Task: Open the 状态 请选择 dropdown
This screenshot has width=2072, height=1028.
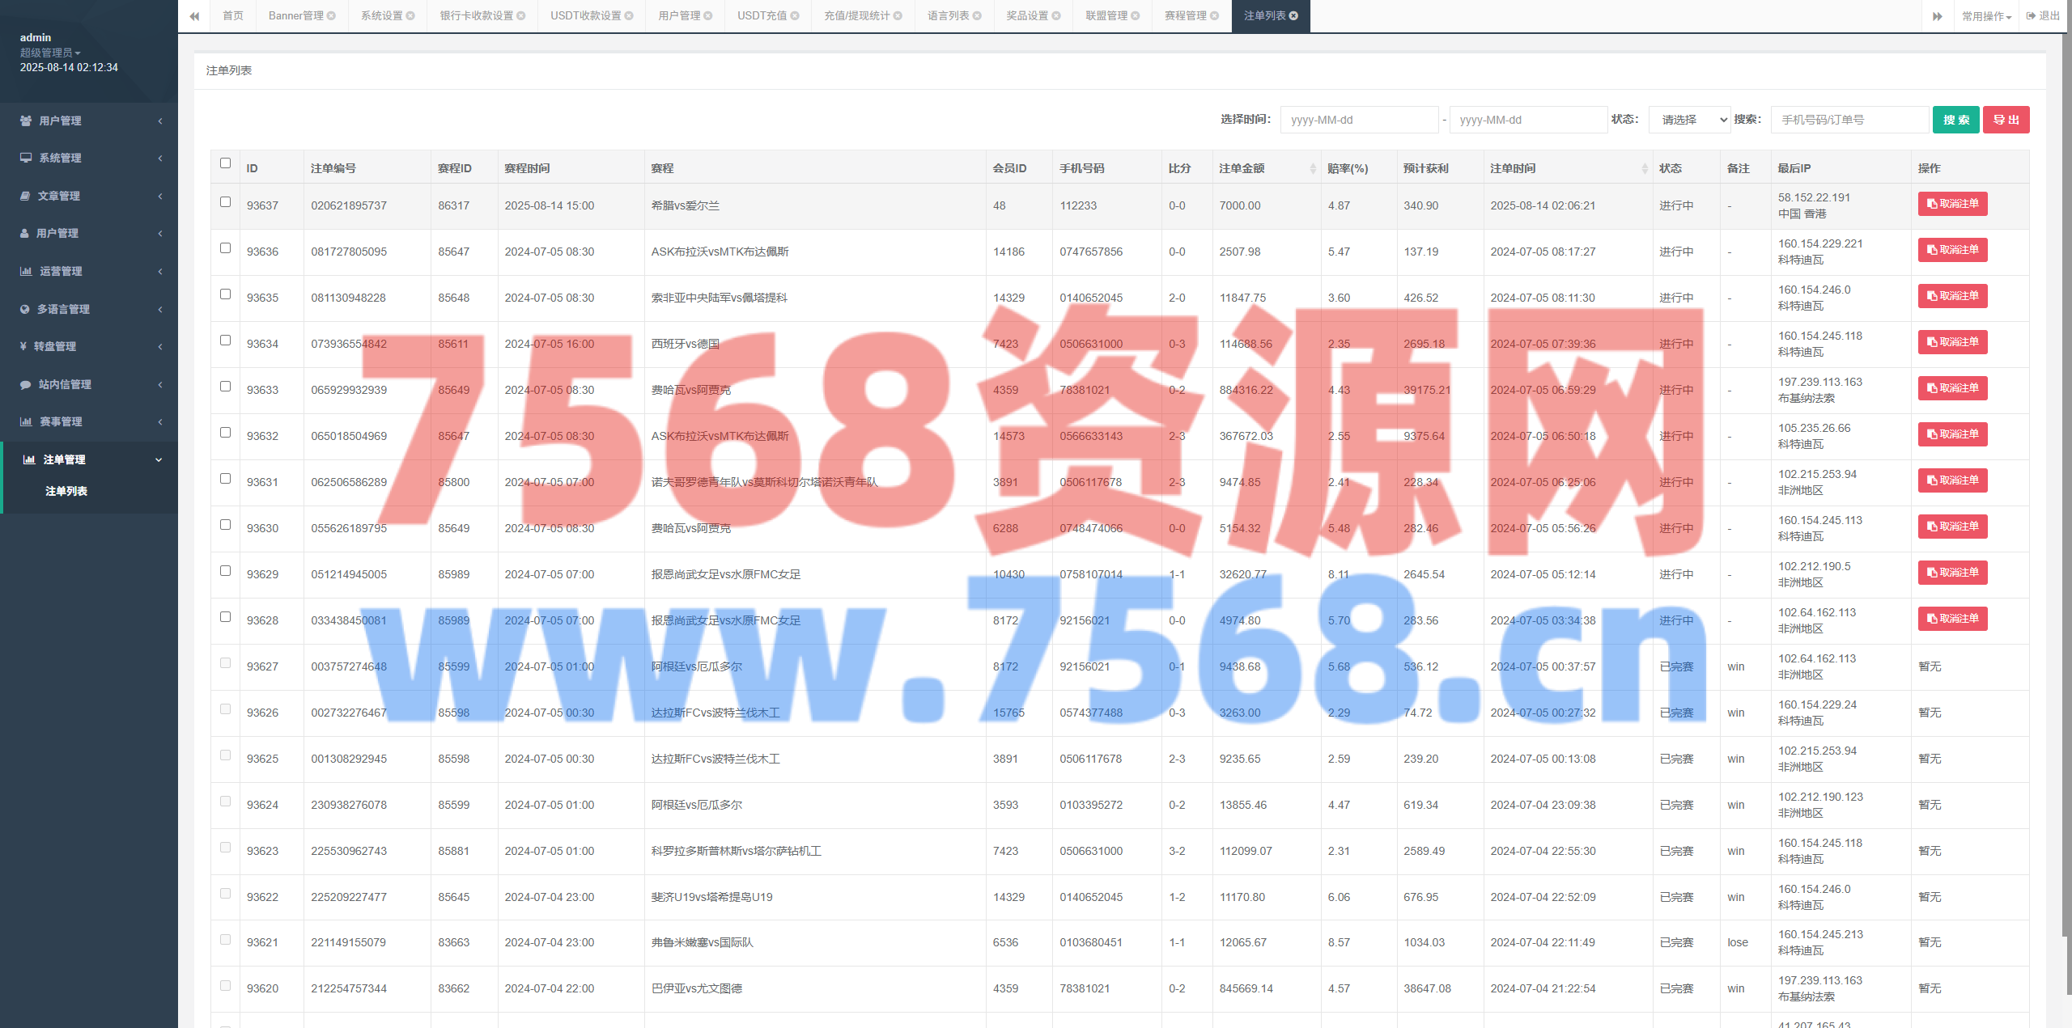Action: click(x=1689, y=120)
